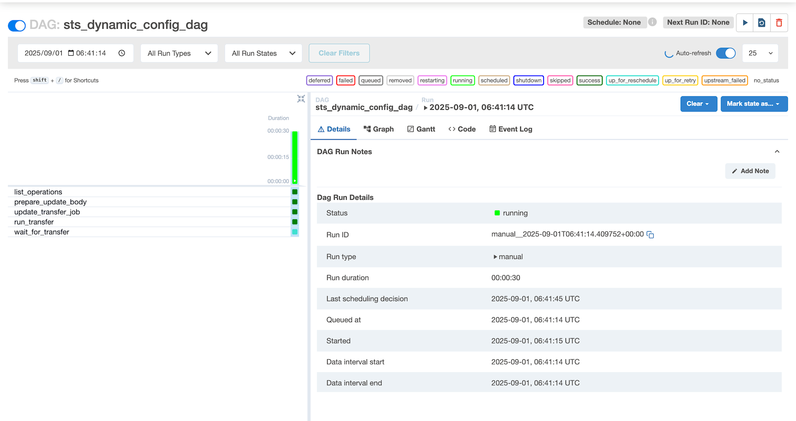This screenshot has height=421, width=796.
Task: Switch to the Graph tab
Action: tap(378, 129)
